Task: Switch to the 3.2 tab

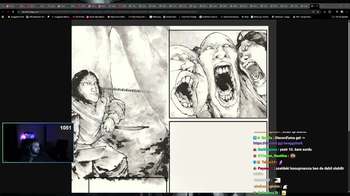Action: (183, 6)
